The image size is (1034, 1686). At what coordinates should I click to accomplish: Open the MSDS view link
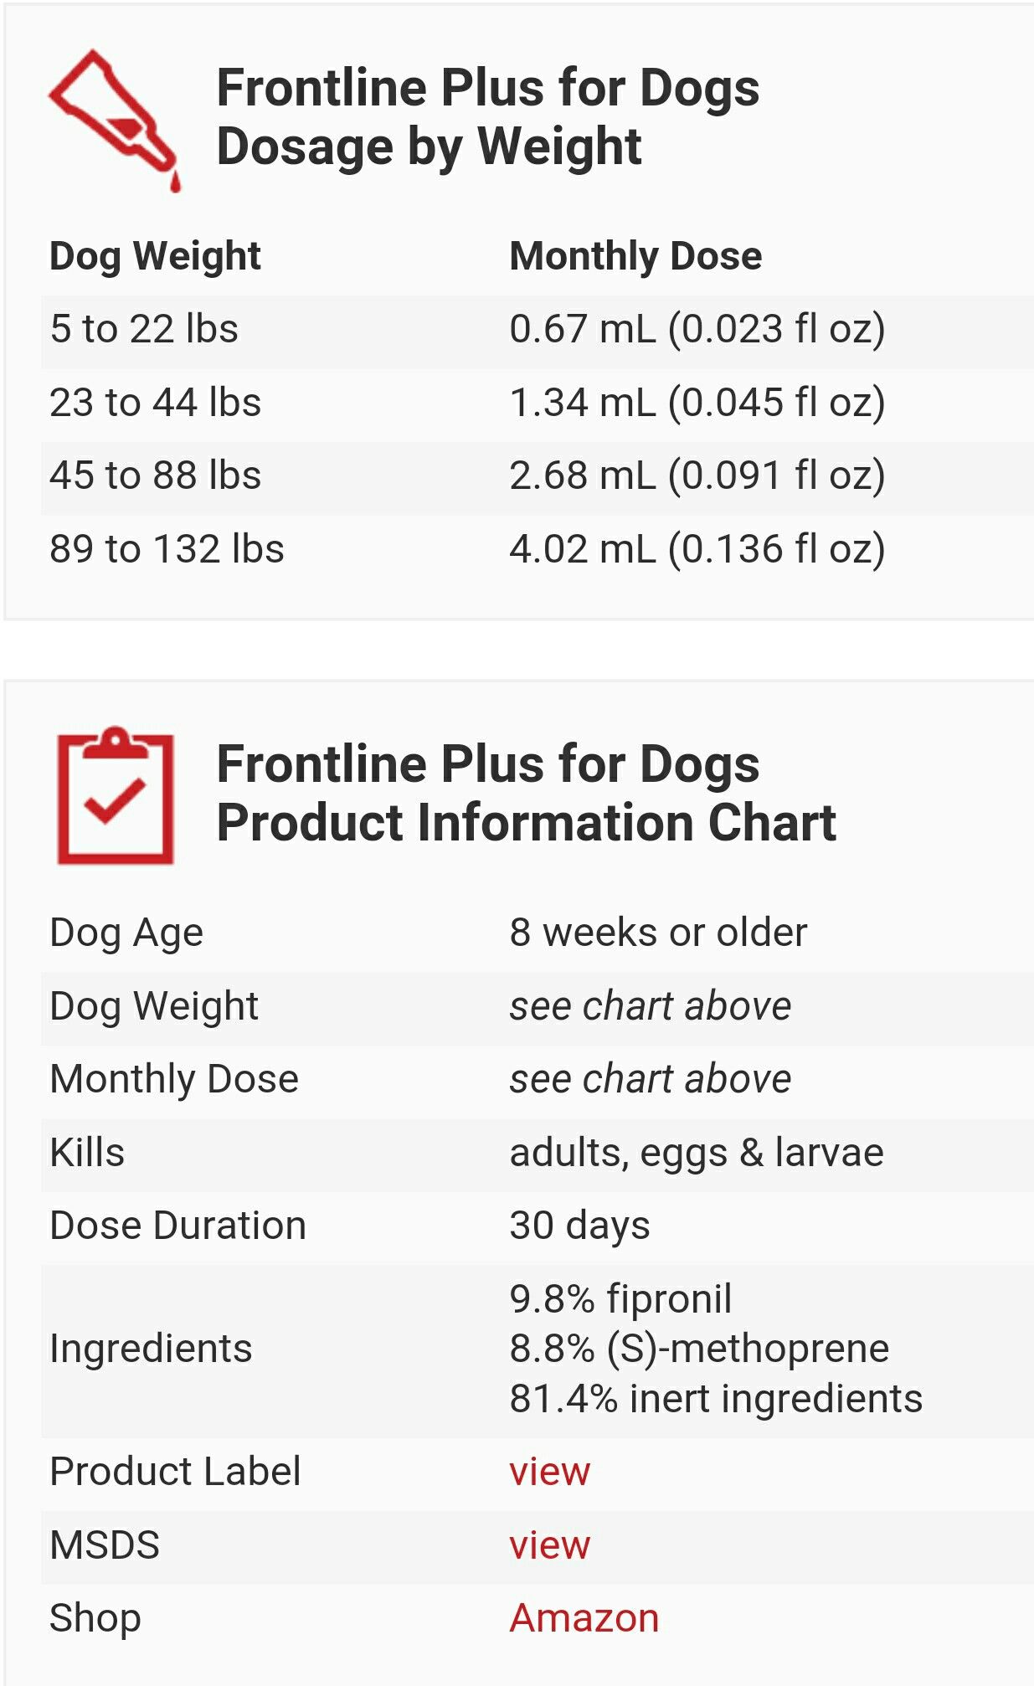pyautogui.click(x=549, y=1545)
